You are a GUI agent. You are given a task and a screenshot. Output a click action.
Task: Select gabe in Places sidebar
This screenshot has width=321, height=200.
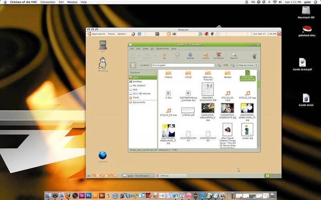tap(143, 78)
